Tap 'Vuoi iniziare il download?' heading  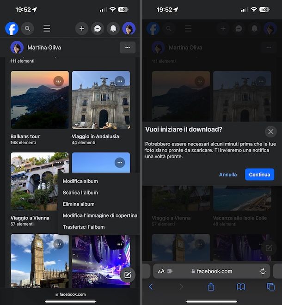coord(184,129)
